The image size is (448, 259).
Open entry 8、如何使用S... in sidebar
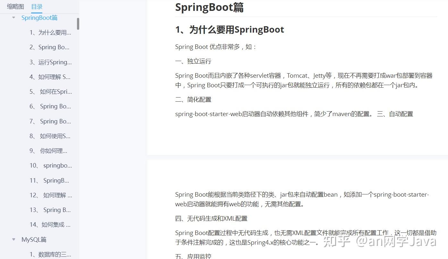pos(49,136)
